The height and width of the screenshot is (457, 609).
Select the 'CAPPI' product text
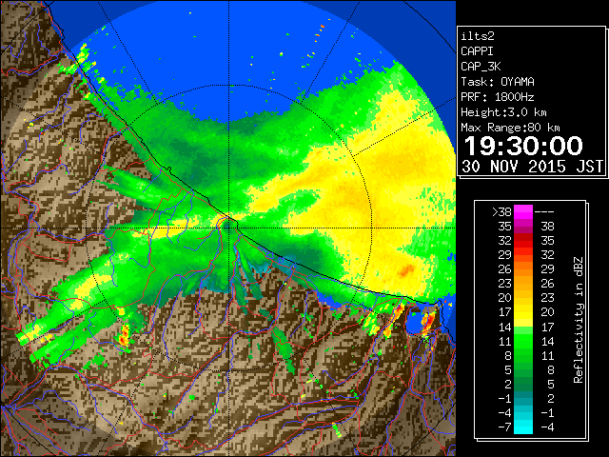tap(477, 51)
